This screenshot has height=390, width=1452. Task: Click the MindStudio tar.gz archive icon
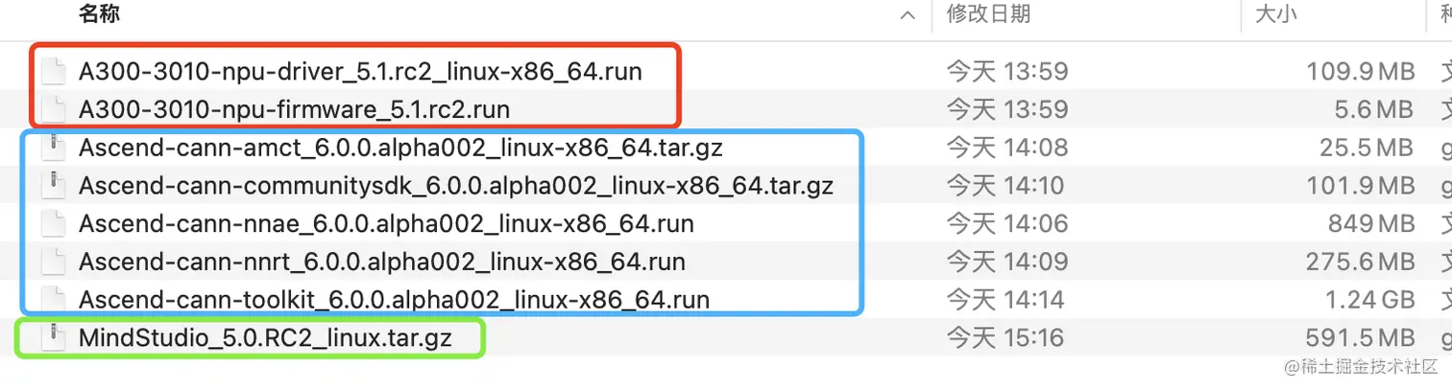pos(56,337)
